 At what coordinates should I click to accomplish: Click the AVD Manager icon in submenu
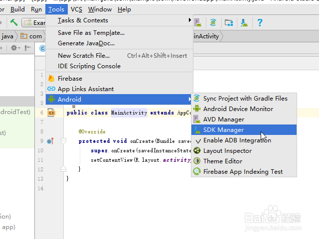[197, 119]
